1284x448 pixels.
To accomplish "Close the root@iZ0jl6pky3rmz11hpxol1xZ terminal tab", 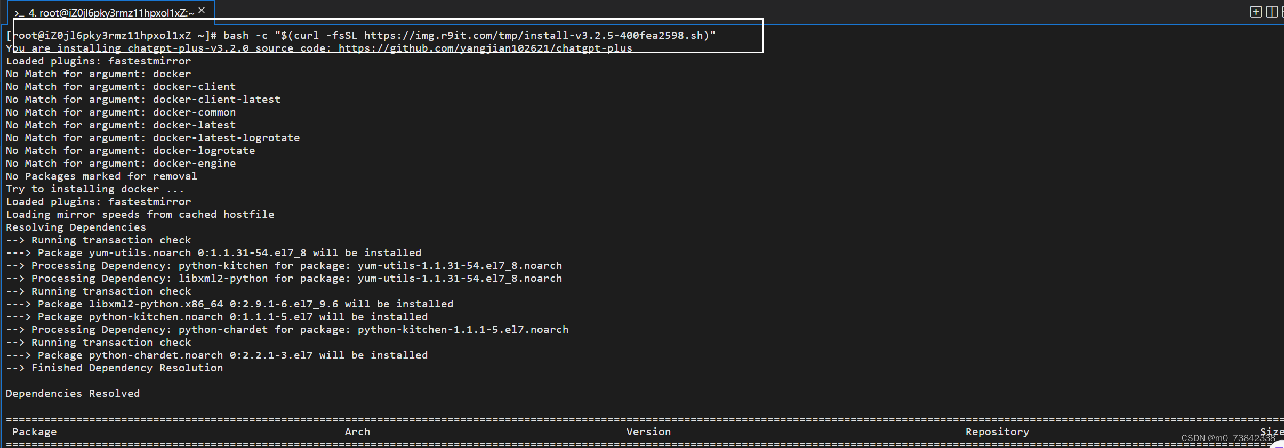I will [202, 10].
